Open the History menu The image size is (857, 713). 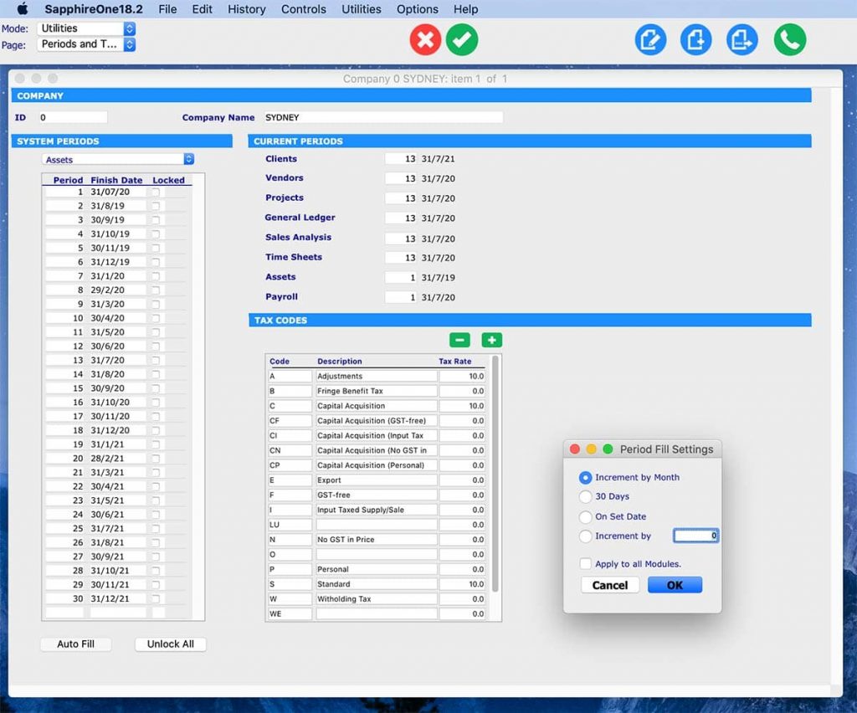point(247,9)
